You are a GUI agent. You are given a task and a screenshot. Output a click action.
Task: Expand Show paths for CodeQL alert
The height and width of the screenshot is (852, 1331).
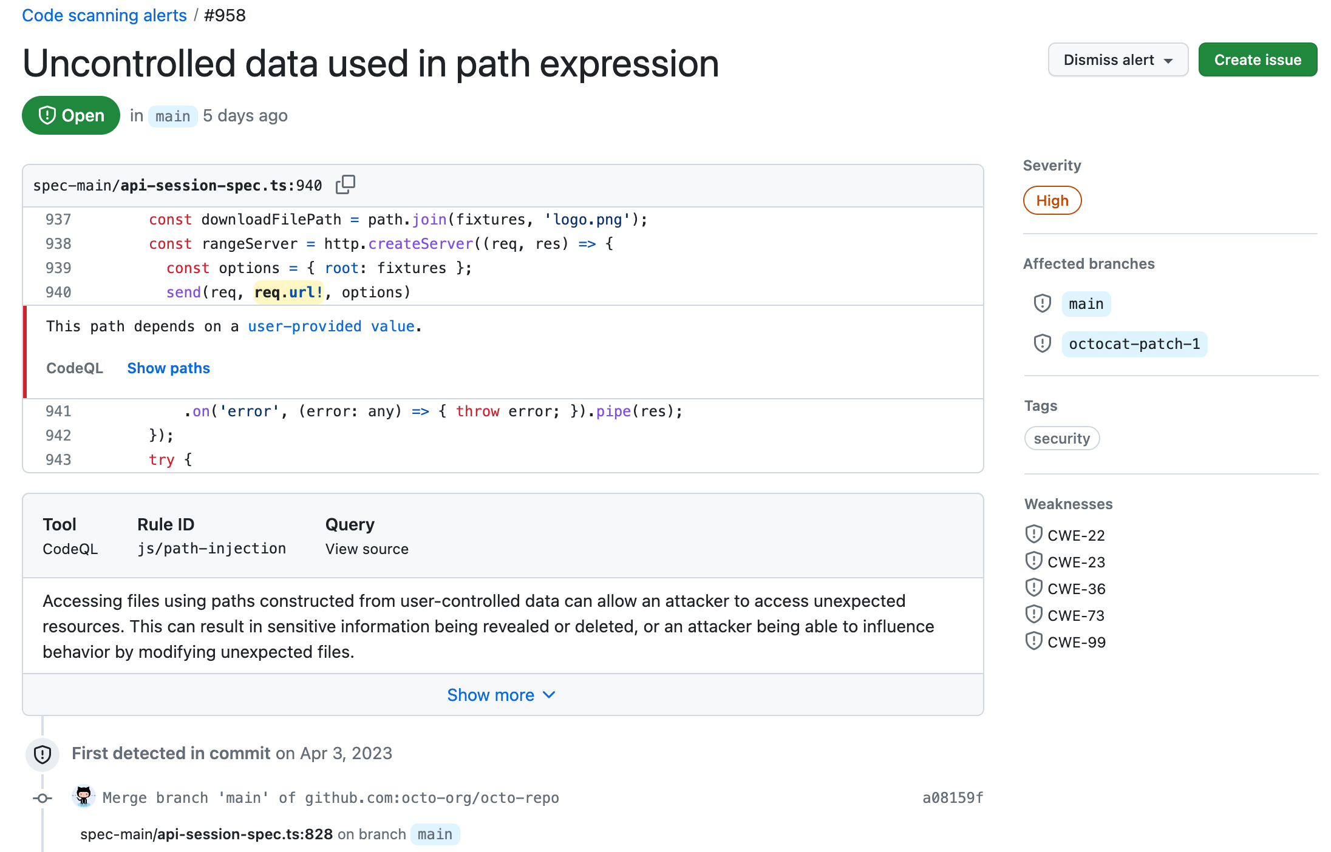pos(170,368)
